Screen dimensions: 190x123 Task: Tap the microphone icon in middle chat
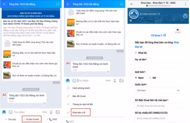pyautogui.click(x=115, y=80)
